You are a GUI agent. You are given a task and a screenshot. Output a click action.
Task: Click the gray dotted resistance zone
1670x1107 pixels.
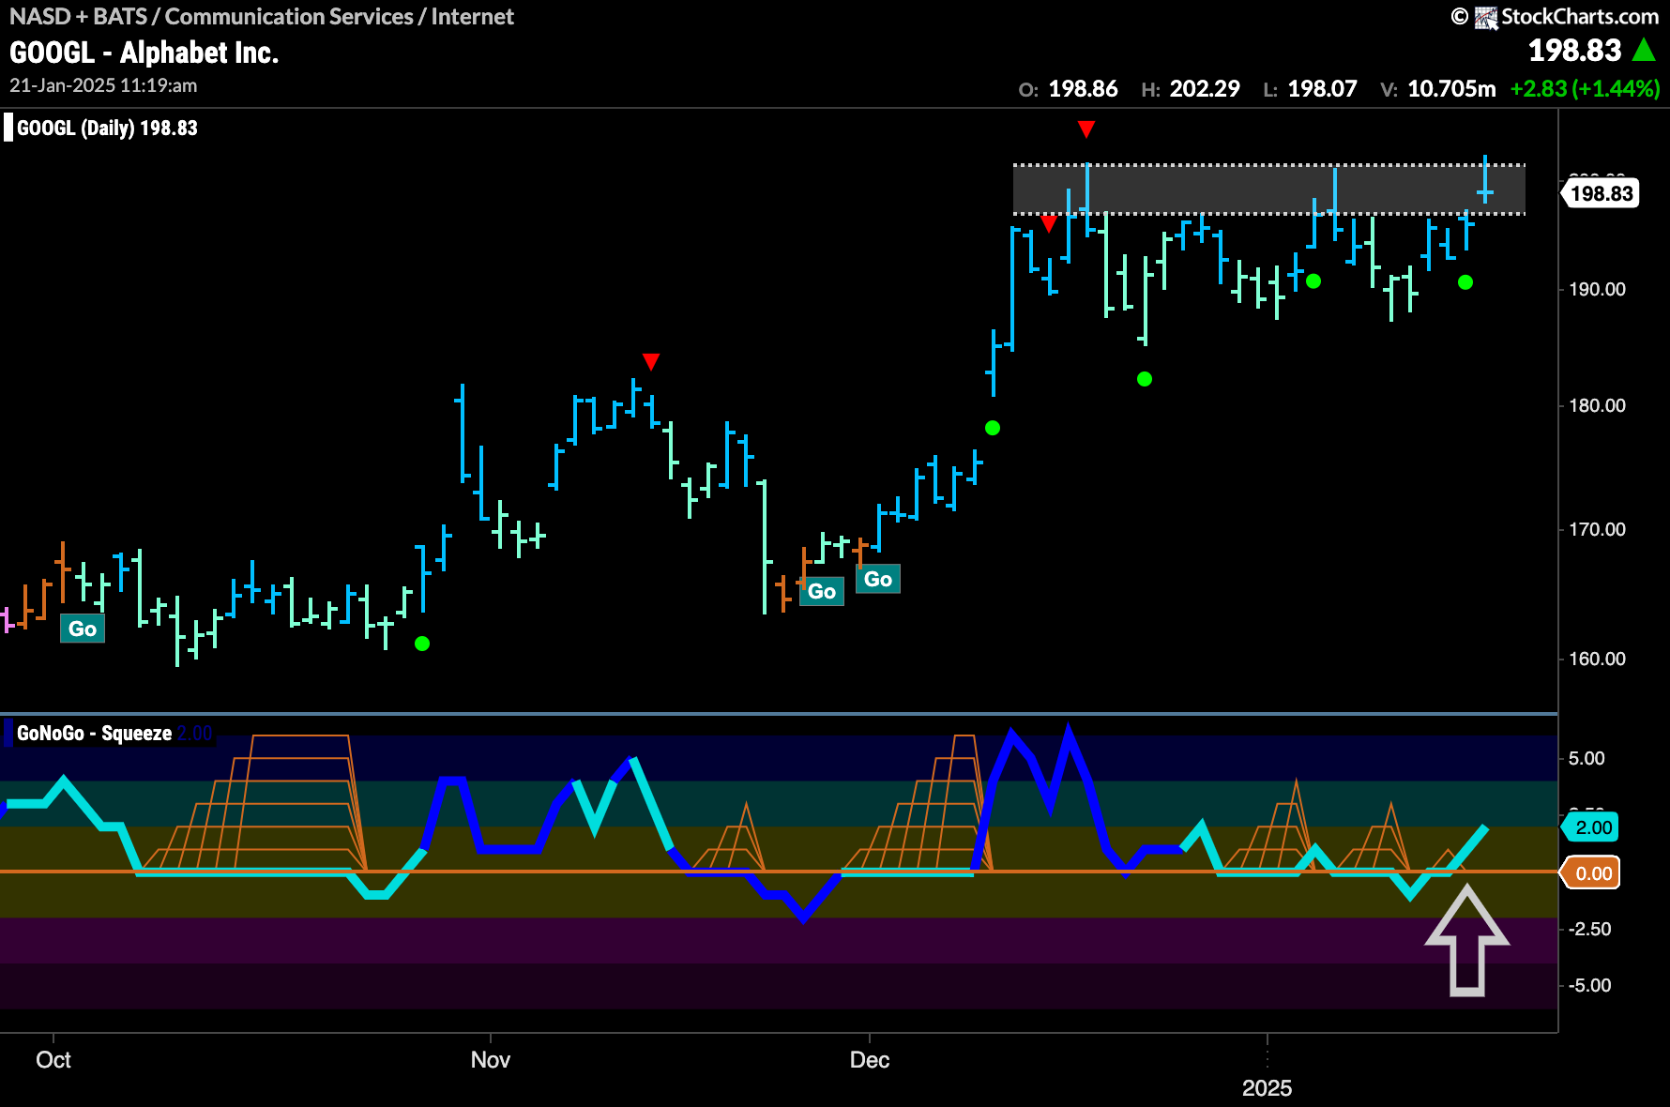point(1269,190)
